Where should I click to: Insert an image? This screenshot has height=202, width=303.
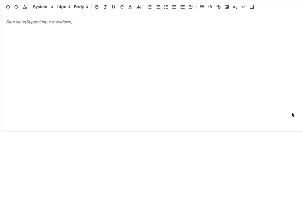pyautogui.click(x=227, y=7)
